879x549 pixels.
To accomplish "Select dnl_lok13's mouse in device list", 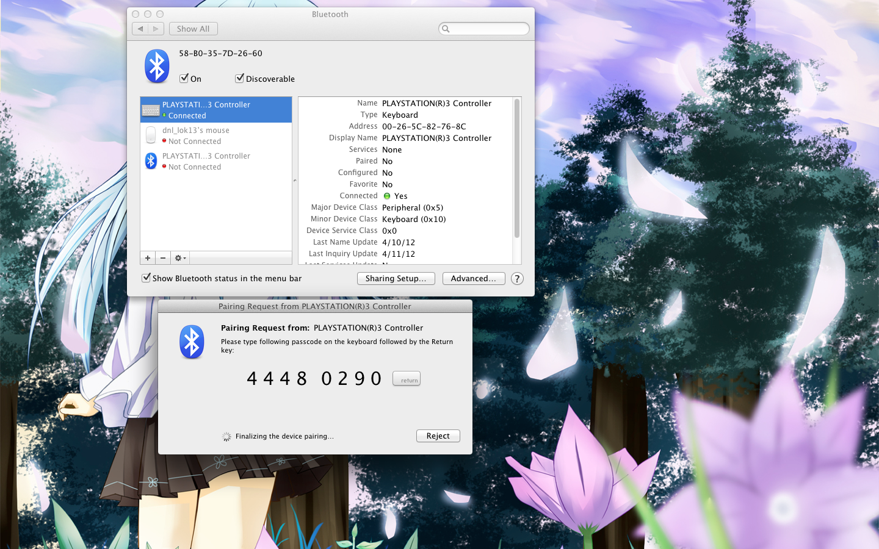I will 216,135.
